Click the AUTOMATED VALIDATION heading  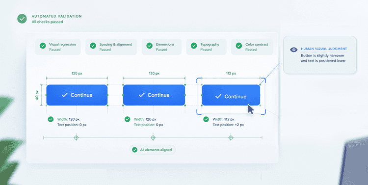[56, 16]
